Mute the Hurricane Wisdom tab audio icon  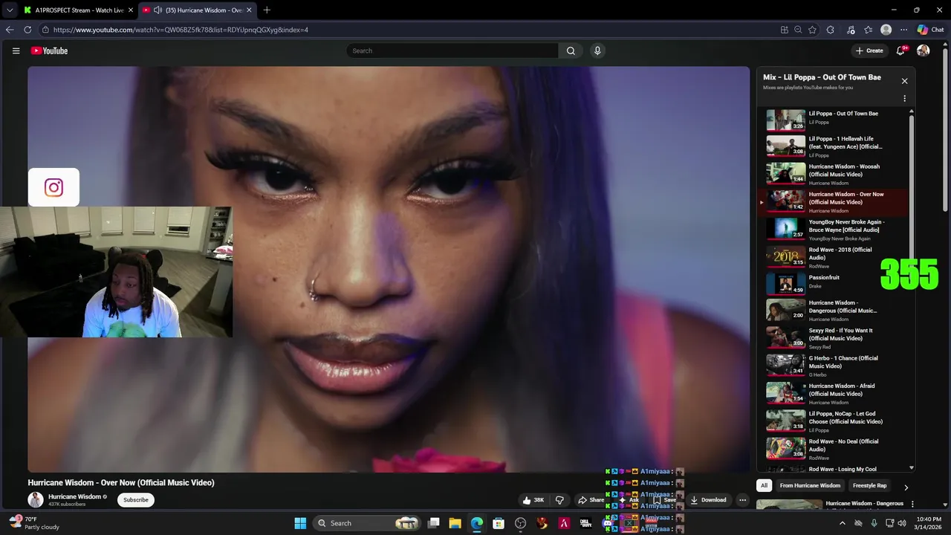(x=158, y=10)
